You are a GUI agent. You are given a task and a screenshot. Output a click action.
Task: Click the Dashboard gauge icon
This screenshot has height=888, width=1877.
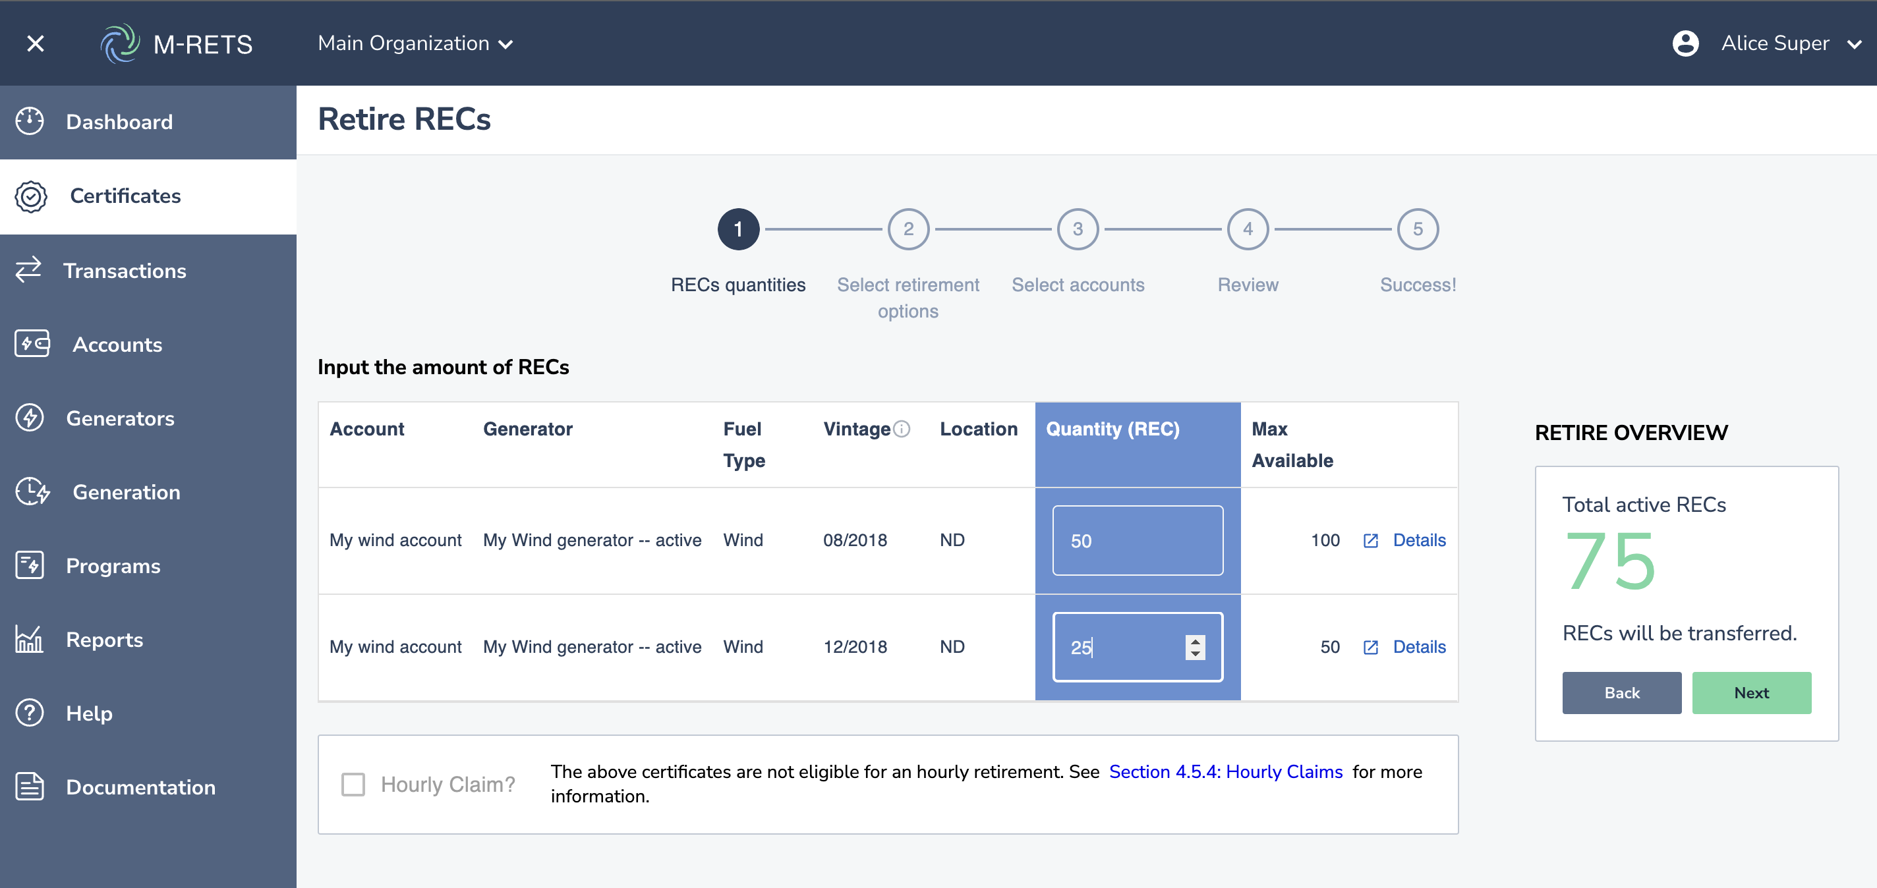click(30, 122)
